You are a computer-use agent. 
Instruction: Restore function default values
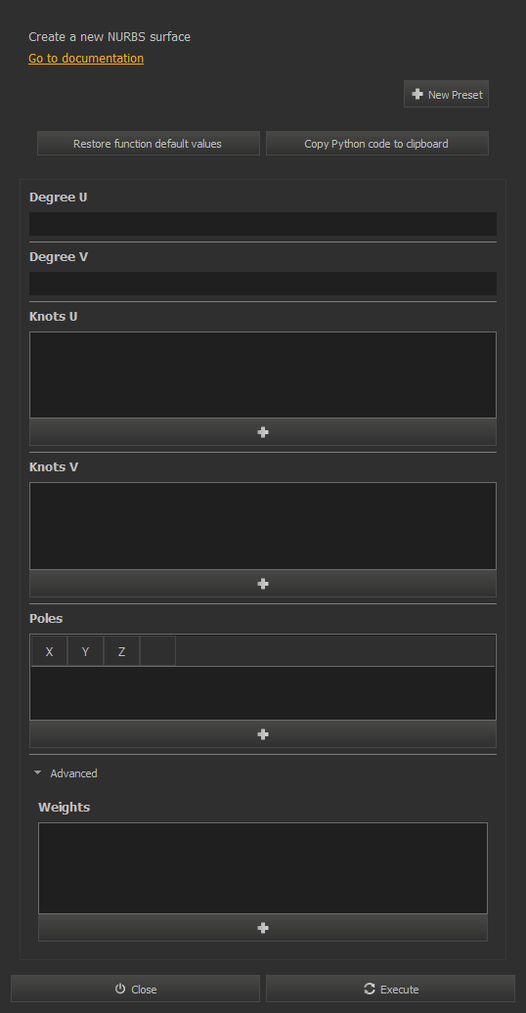(x=148, y=144)
